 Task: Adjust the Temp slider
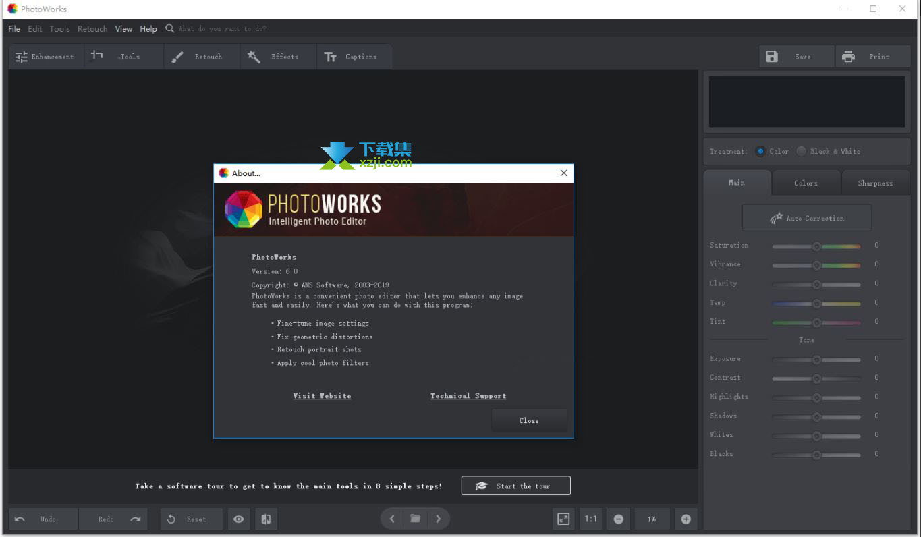pos(816,304)
